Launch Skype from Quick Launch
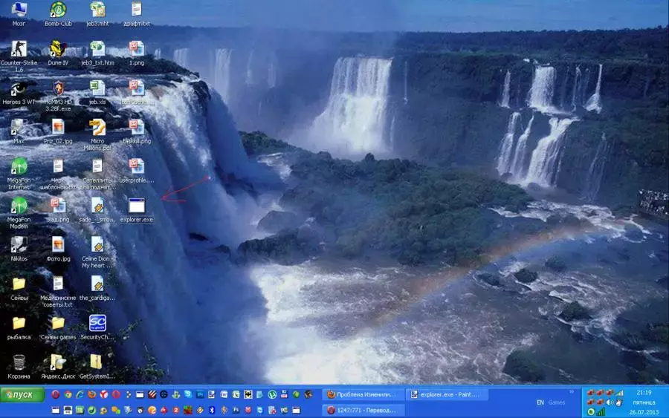The height and width of the screenshot is (418, 669). click(188, 394)
